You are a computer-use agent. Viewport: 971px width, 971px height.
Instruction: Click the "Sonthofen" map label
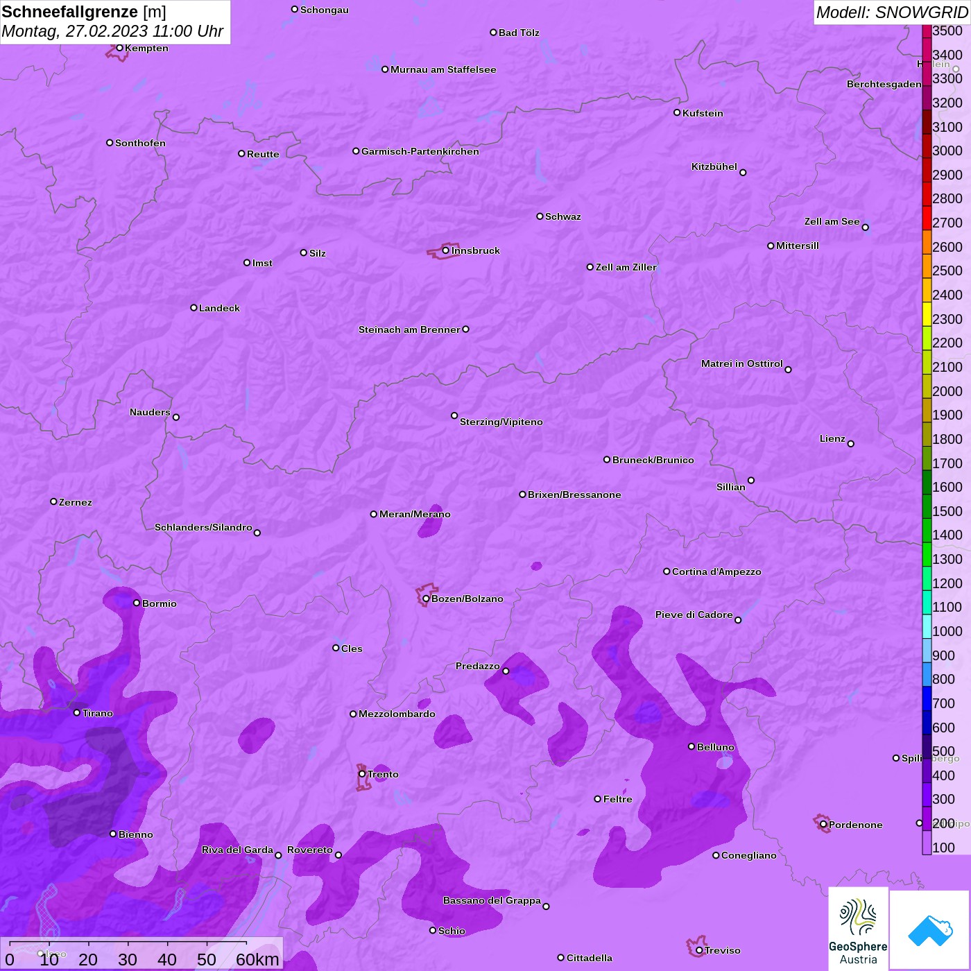coord(140,143)
